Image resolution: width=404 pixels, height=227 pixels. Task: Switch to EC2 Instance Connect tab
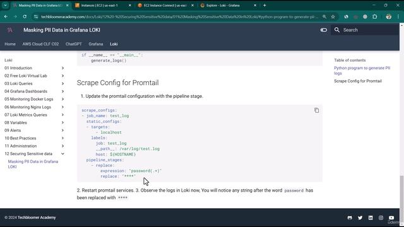tap(165, 5)
